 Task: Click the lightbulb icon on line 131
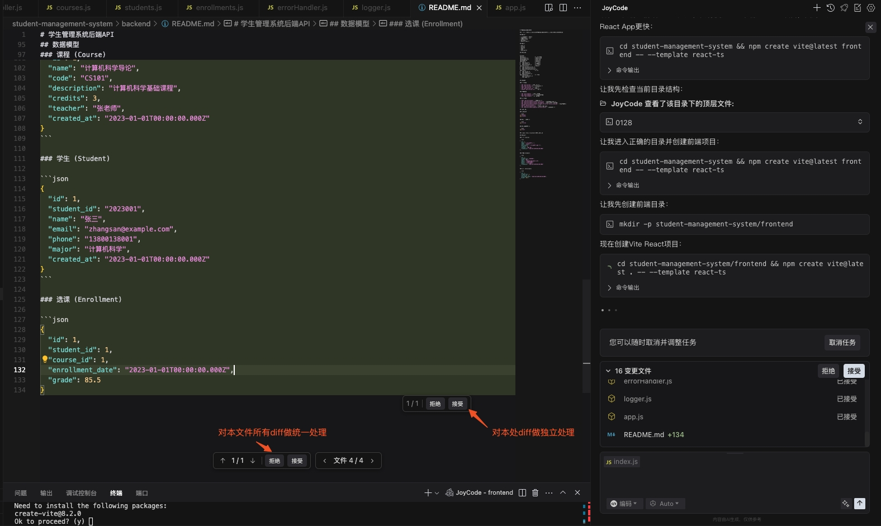coord(45,359)
